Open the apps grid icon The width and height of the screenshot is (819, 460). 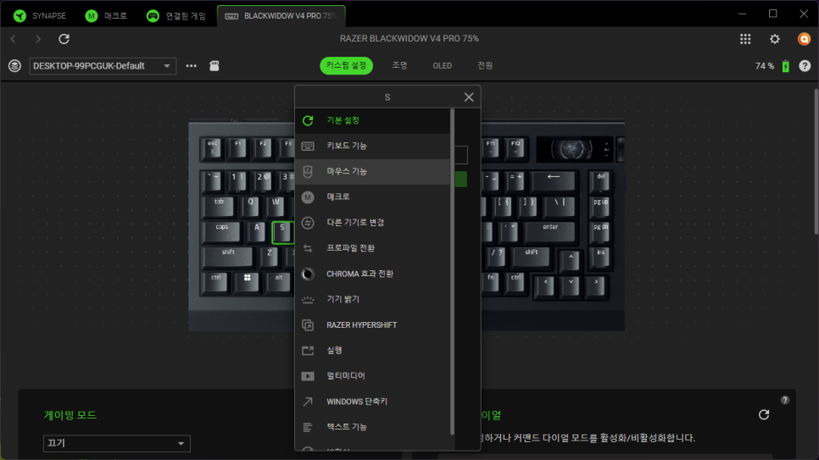(x=745, y=39)
